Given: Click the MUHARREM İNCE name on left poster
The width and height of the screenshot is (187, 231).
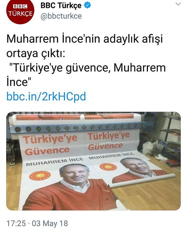Looking at the screenshot, I should pos(55,162).
